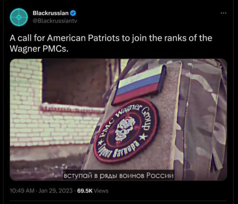The width and height of the screenshot is (238, 204).
Task: Open the 69.5K view count
Action: point(85,191)
